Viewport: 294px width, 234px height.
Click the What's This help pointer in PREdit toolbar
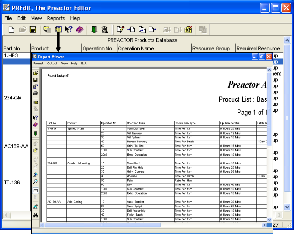[69, 29]
